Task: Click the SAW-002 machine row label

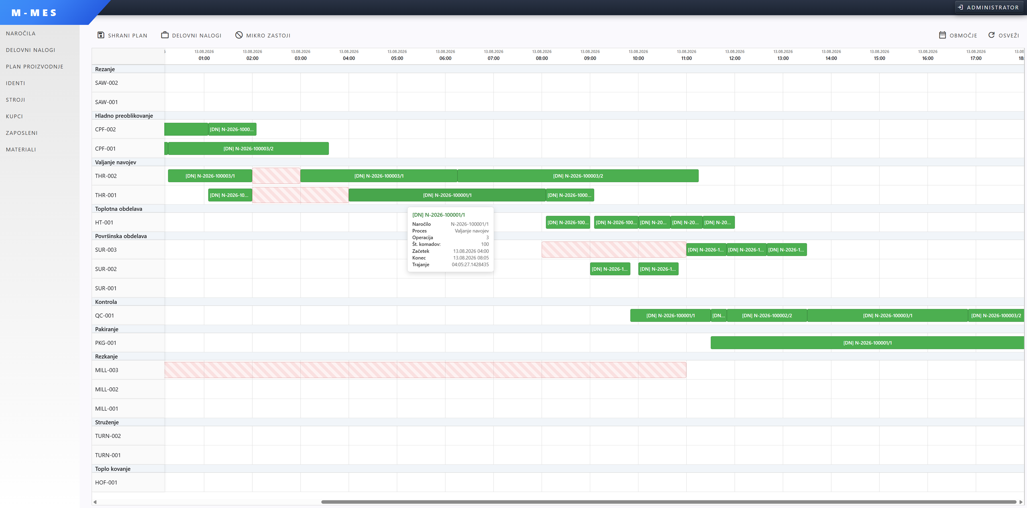Action: pyautogui.click(x=106, y=83)
